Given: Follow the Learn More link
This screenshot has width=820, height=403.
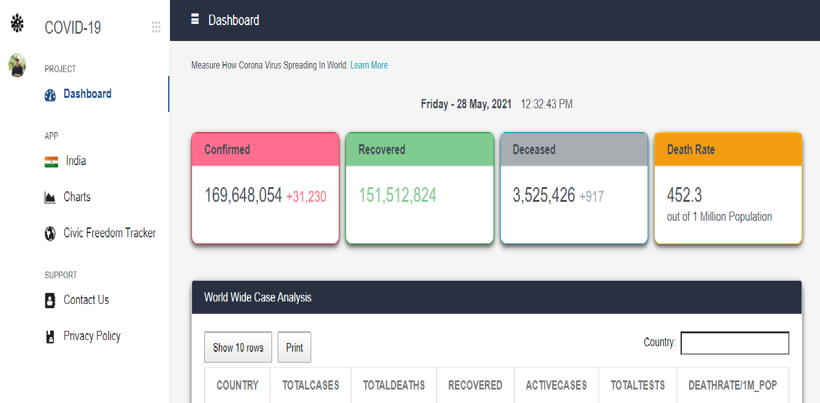Looking at the screenshot, I should coord(369,65).
